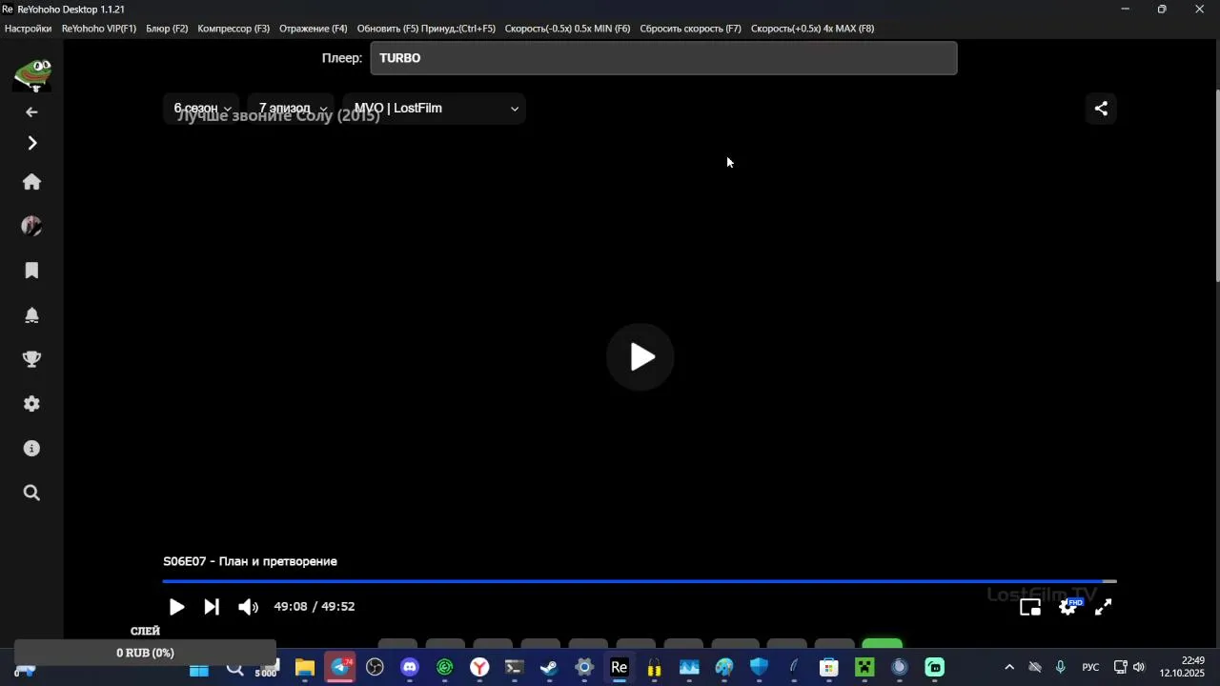Image resolution: width=1220 pixels, height=686 pixels.
Task: Click the share icon
Action: pyautogui.click(x=1101, y=109)
